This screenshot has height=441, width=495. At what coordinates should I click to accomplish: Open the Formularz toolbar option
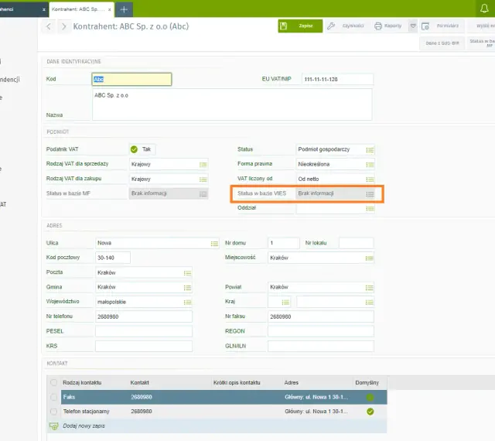[442, 26]
